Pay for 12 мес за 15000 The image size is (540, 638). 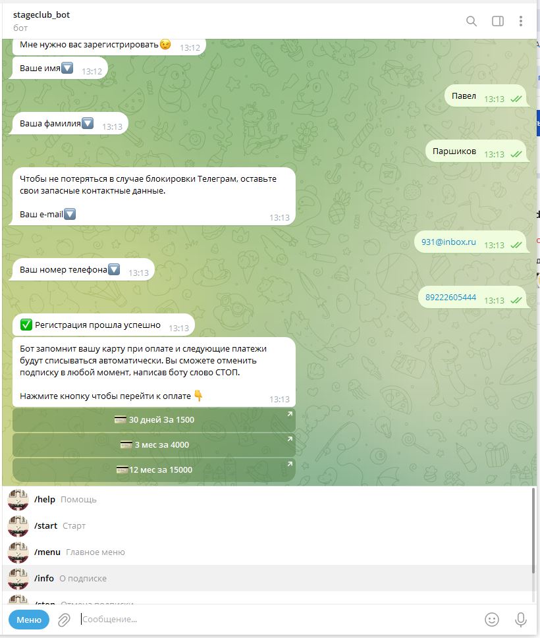pyautogui.click(x=154, y=470)
